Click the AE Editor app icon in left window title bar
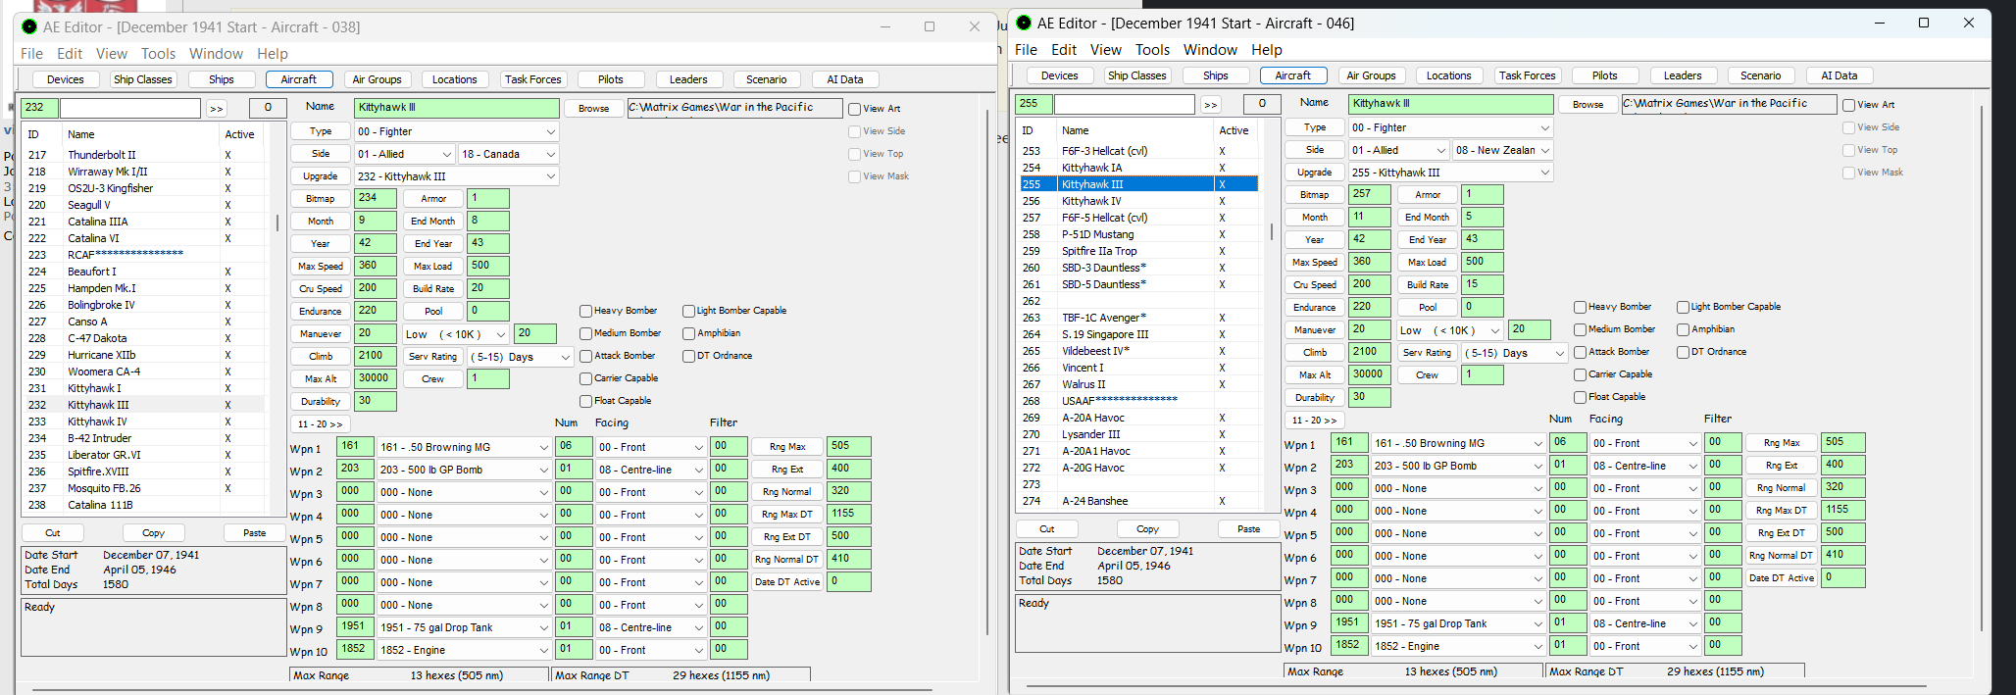 click(x=29, y=26)
